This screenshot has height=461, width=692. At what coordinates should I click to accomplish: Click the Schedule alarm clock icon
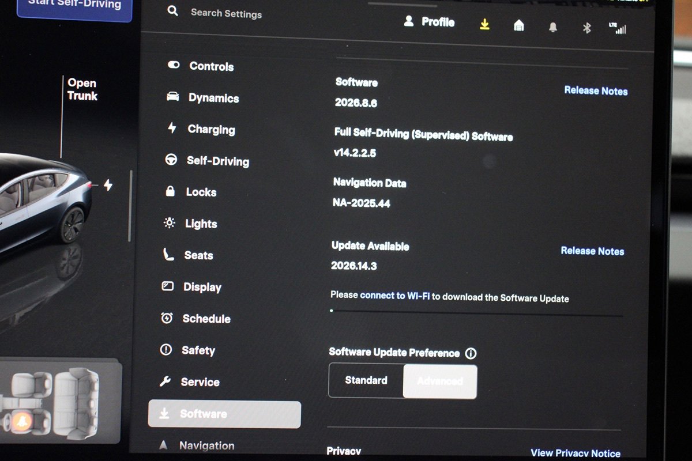click(x=167, y=318)
